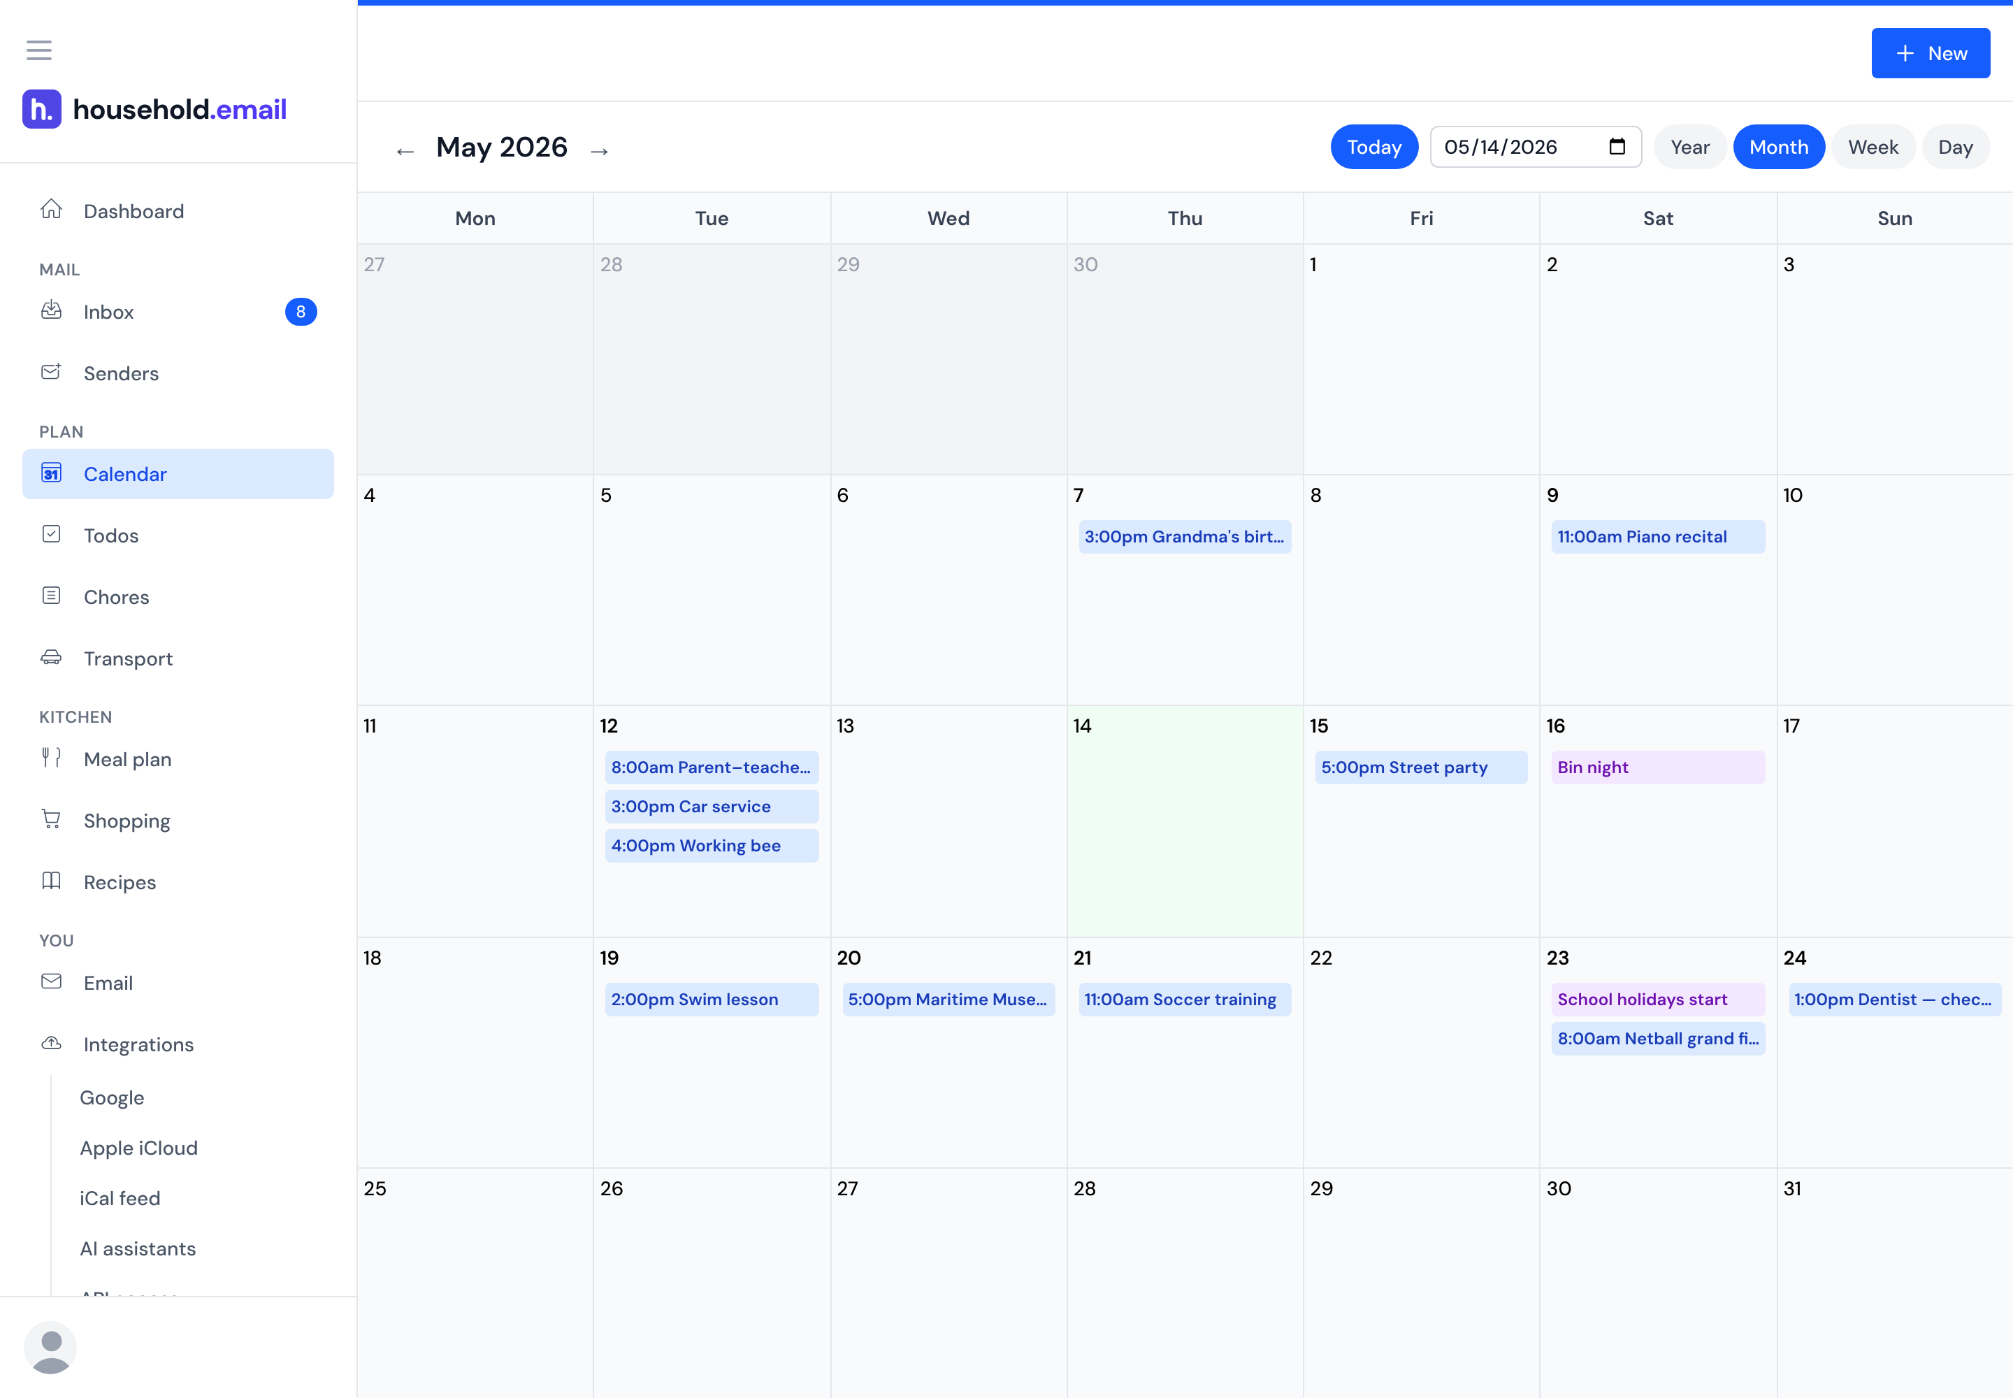Open the hamburger menu icon
The height and width of the screenshot is (1398, 2013).
38,50
